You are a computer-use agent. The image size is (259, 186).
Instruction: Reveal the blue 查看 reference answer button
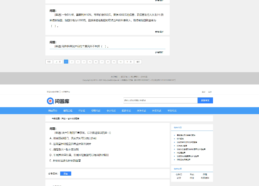click(66, 174)
